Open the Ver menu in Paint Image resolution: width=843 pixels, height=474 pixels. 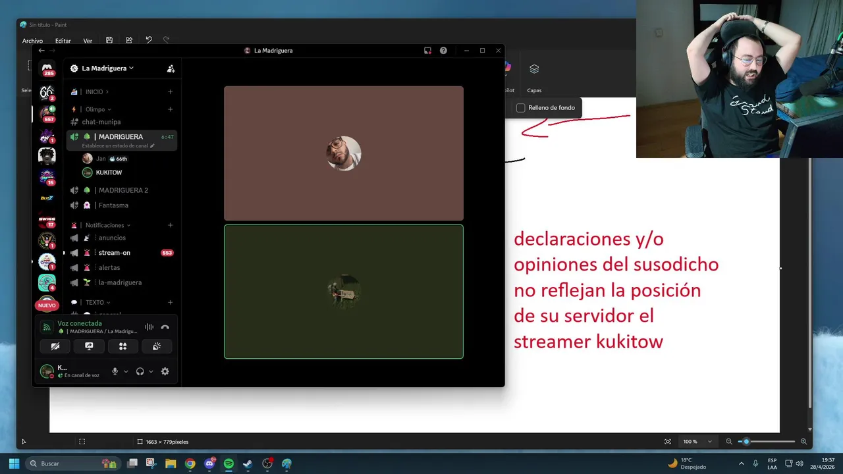point(88,41)
